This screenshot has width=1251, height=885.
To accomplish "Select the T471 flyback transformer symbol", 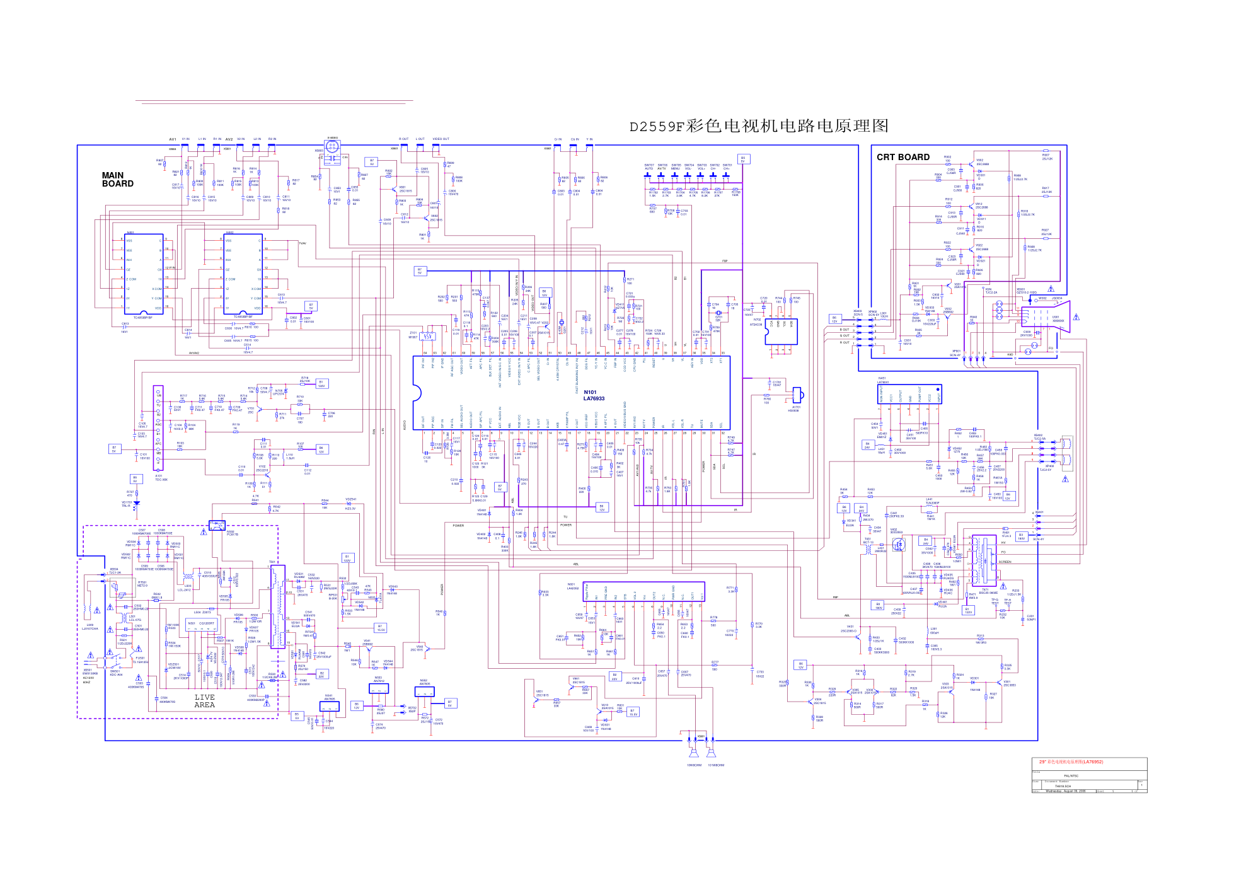I will tap(984, 561).
